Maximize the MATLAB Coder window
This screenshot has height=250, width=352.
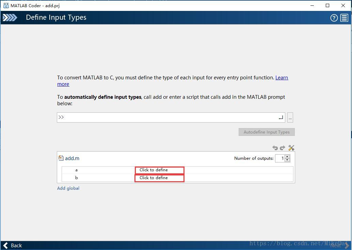click(327, 5)
